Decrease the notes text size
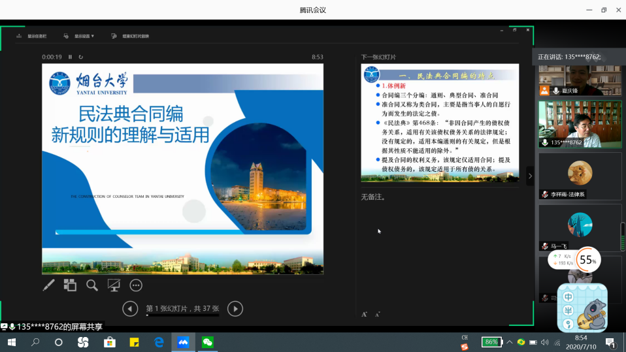626x352 pixels. (x=377, y=314)
